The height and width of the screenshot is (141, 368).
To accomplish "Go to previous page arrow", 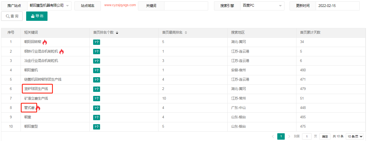I will 273,136.
